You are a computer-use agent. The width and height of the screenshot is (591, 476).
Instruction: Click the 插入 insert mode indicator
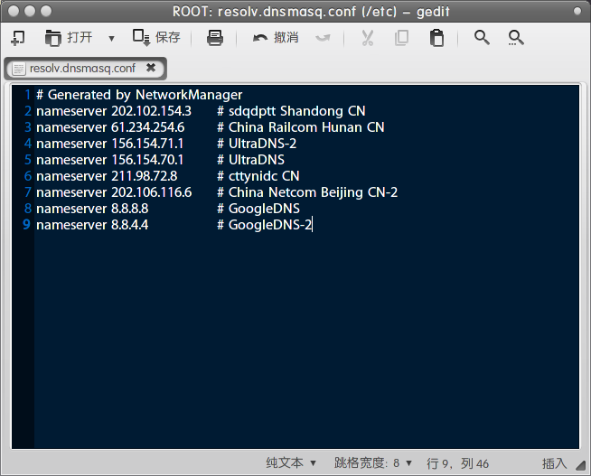(x=554, y=463)
